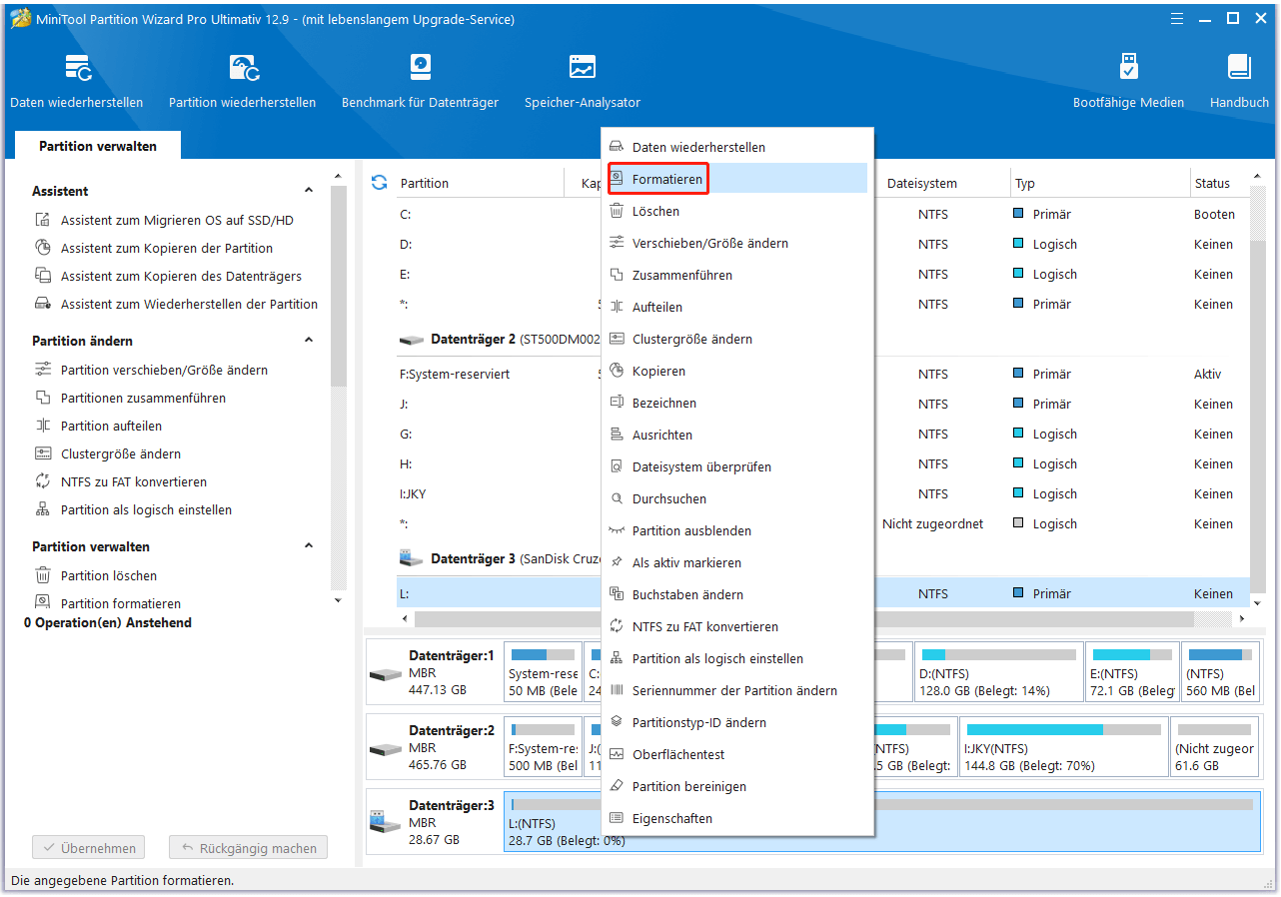Screen dimensions: 1281x897
Task: Switch to the Partition verwalten tab
Action: point(98,146)
